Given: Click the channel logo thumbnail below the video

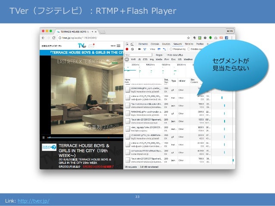Looking at the screenshot, I should tap(49, 148).
